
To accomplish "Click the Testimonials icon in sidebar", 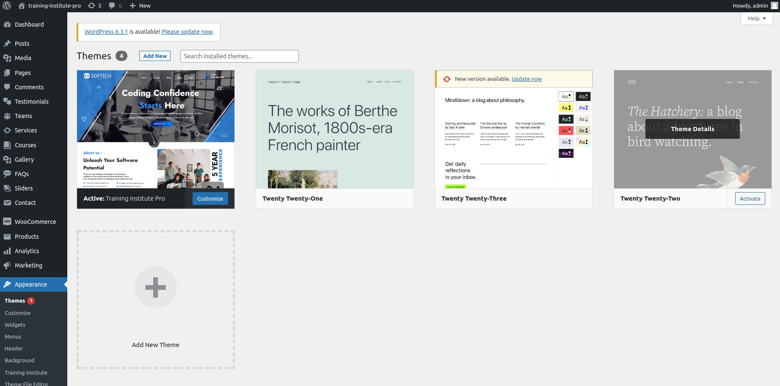I will (x=7, y=102).
